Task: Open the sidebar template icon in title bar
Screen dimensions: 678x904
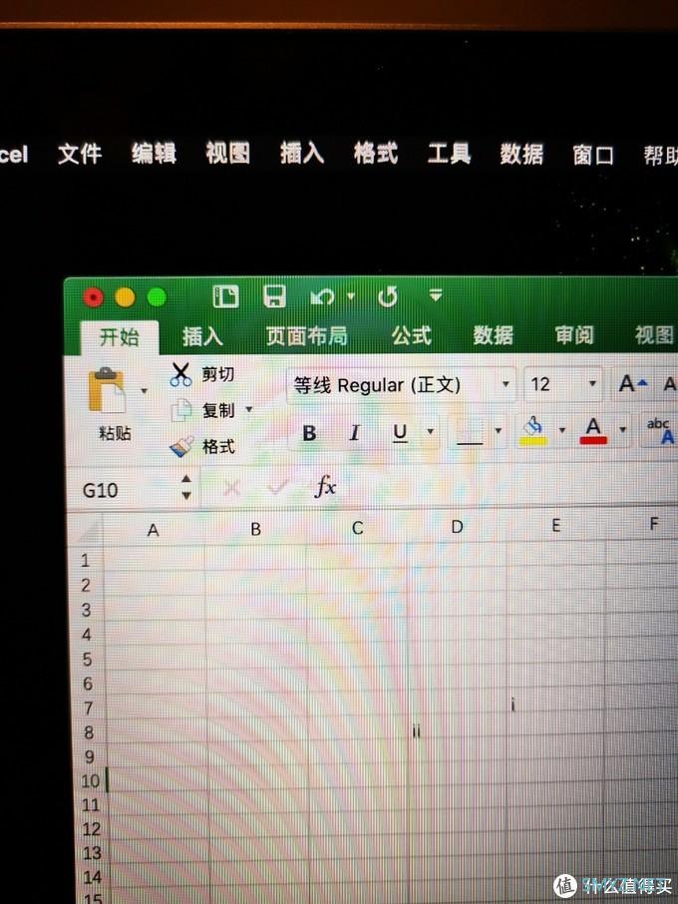Action: coord(225,296)
